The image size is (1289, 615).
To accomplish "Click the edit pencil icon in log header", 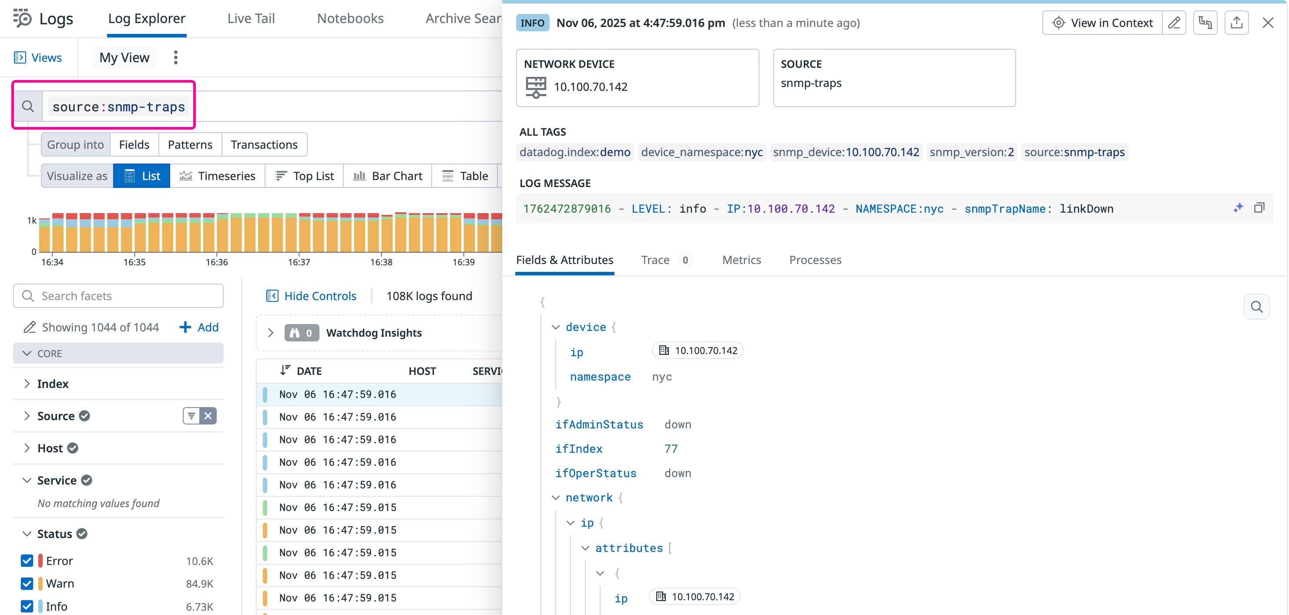I will 1174,23.
